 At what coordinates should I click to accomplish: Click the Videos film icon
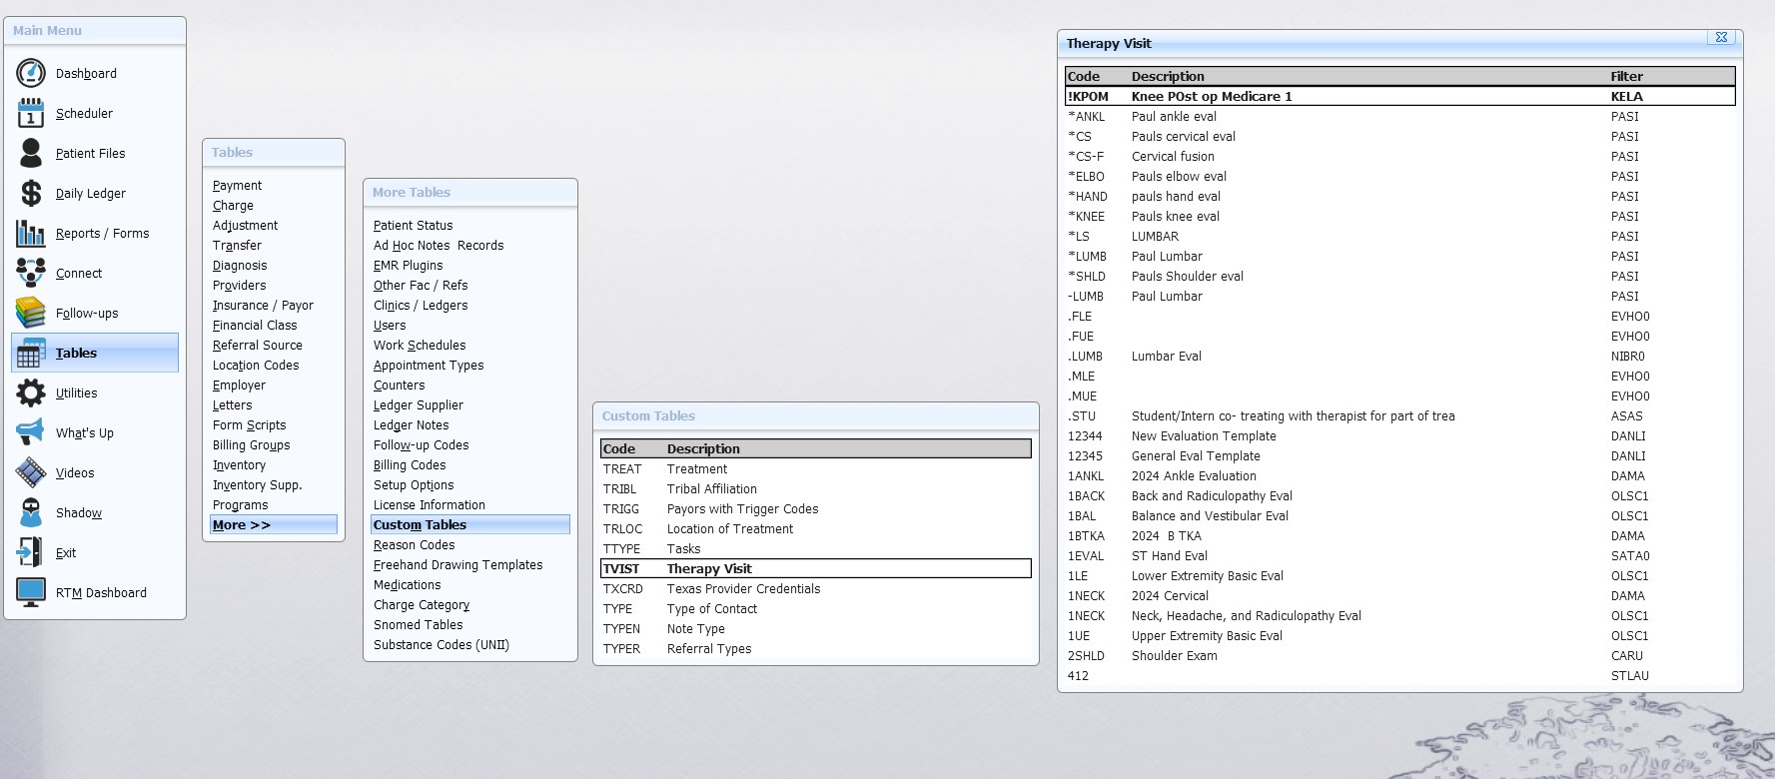[x=31, y=472]
